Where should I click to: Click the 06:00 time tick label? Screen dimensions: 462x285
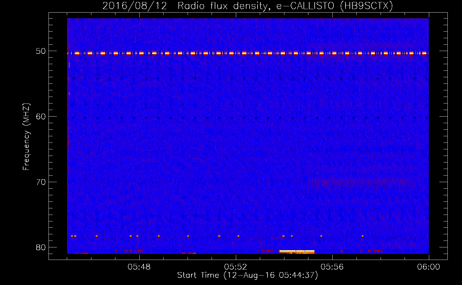(429, 267)
